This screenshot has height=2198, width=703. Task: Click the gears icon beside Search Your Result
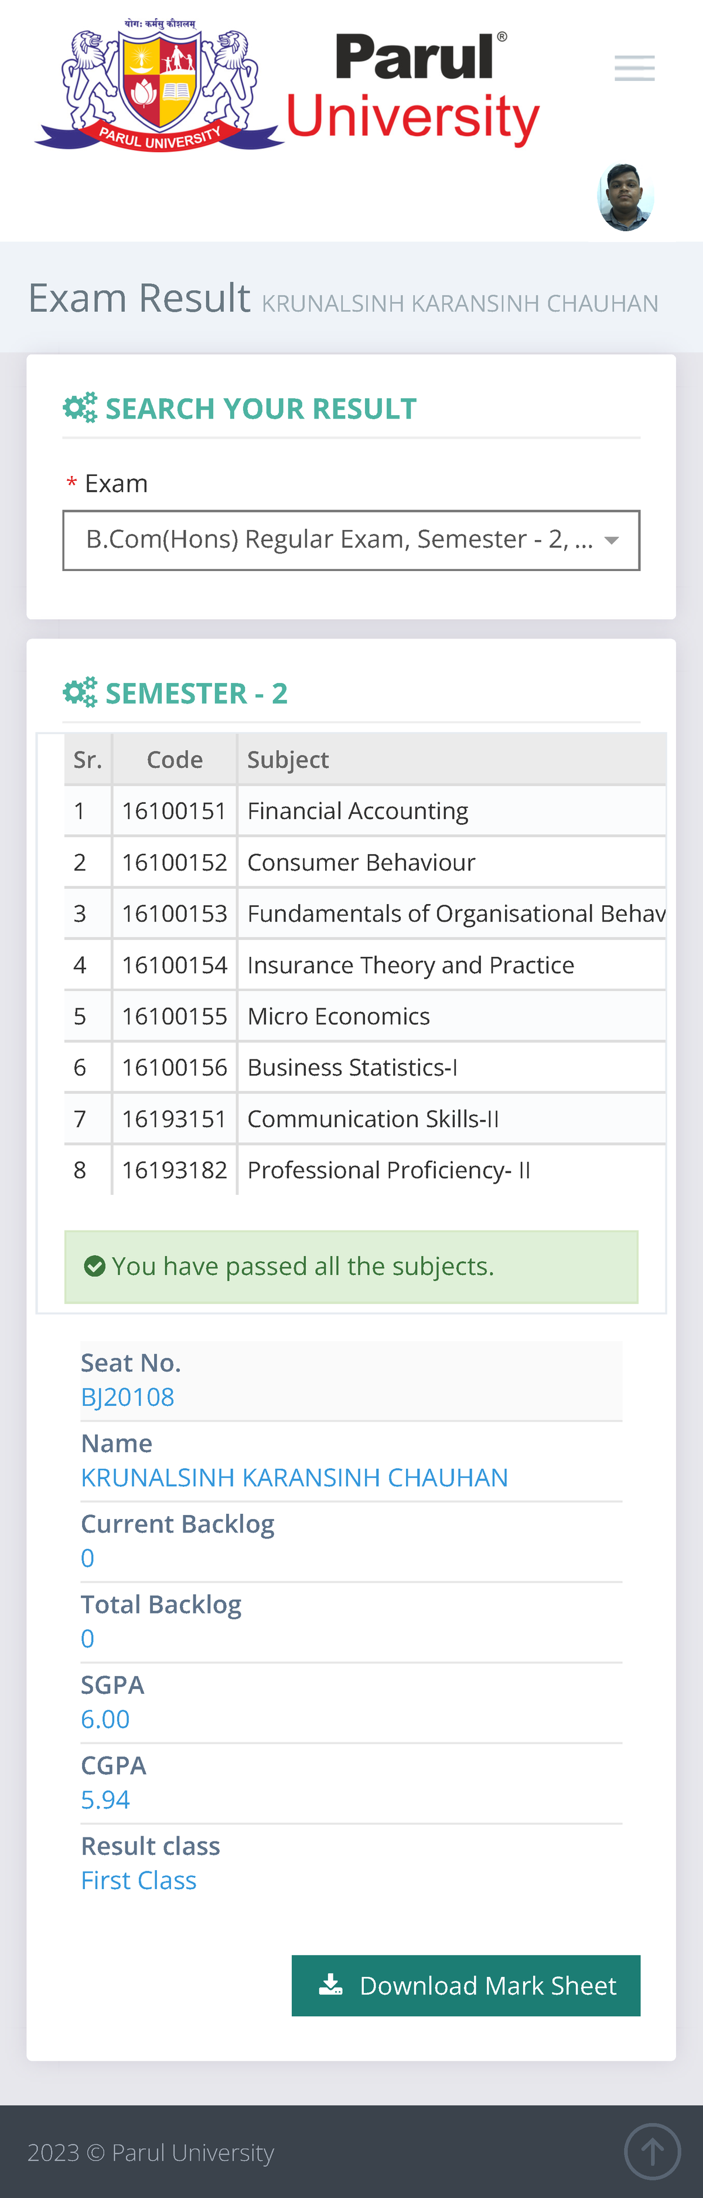(x=80, y=409)
